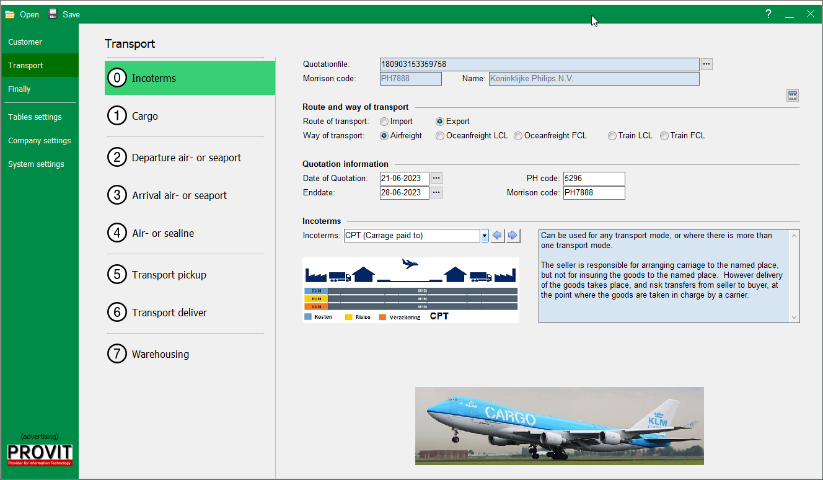The width and height of the screenshot is (823, 480).
Task: Click the KLM Cargo airplane image
Action: 559,425
